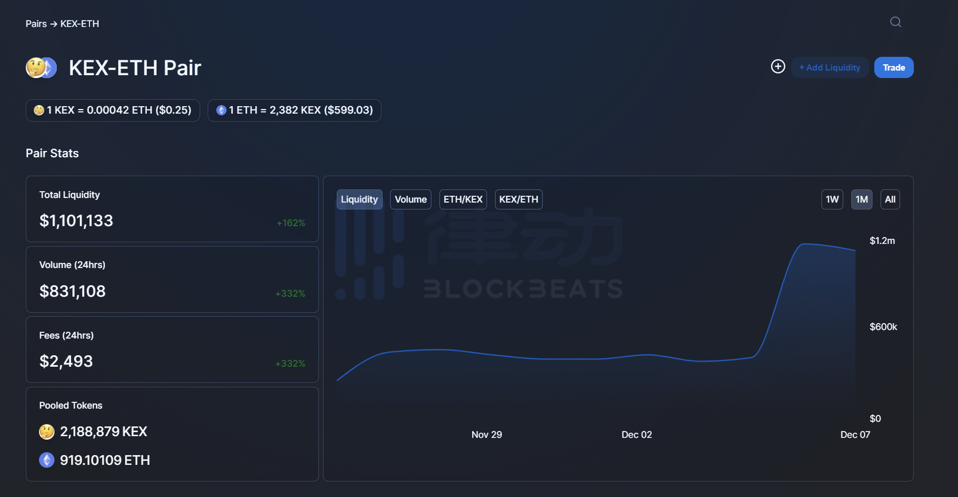
Task: Click the +332% volume change
Action: pos(290,294)
